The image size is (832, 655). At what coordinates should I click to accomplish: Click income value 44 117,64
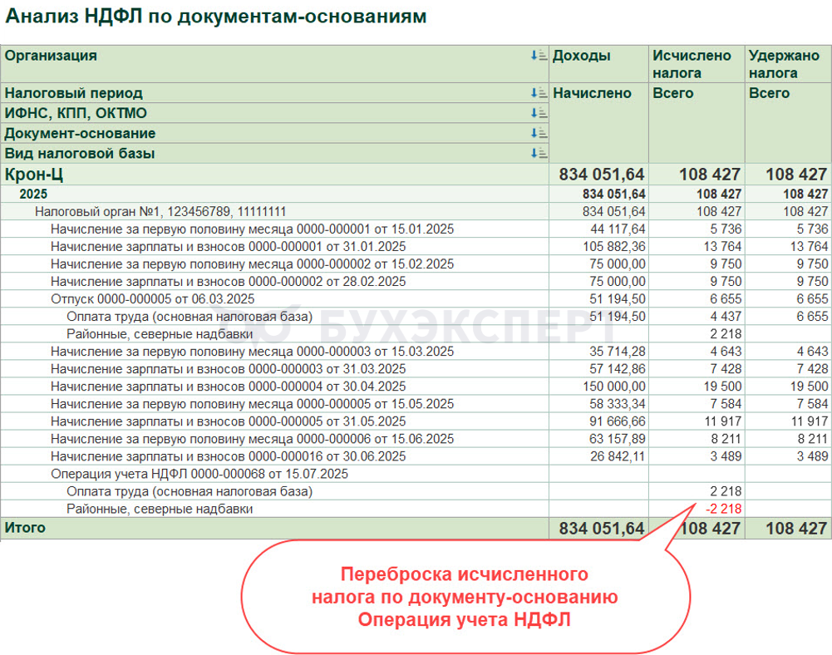[x=618, y=229]
